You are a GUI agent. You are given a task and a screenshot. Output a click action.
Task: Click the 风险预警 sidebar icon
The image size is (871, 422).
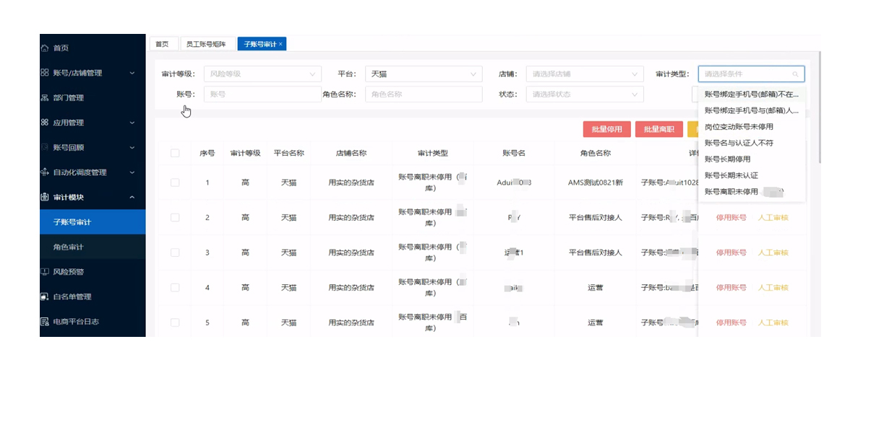(x=45, y=272)
